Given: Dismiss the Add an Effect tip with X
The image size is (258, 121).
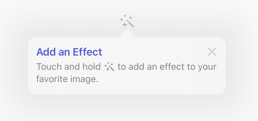Looking at the screenshot, I should coord(212,52).
